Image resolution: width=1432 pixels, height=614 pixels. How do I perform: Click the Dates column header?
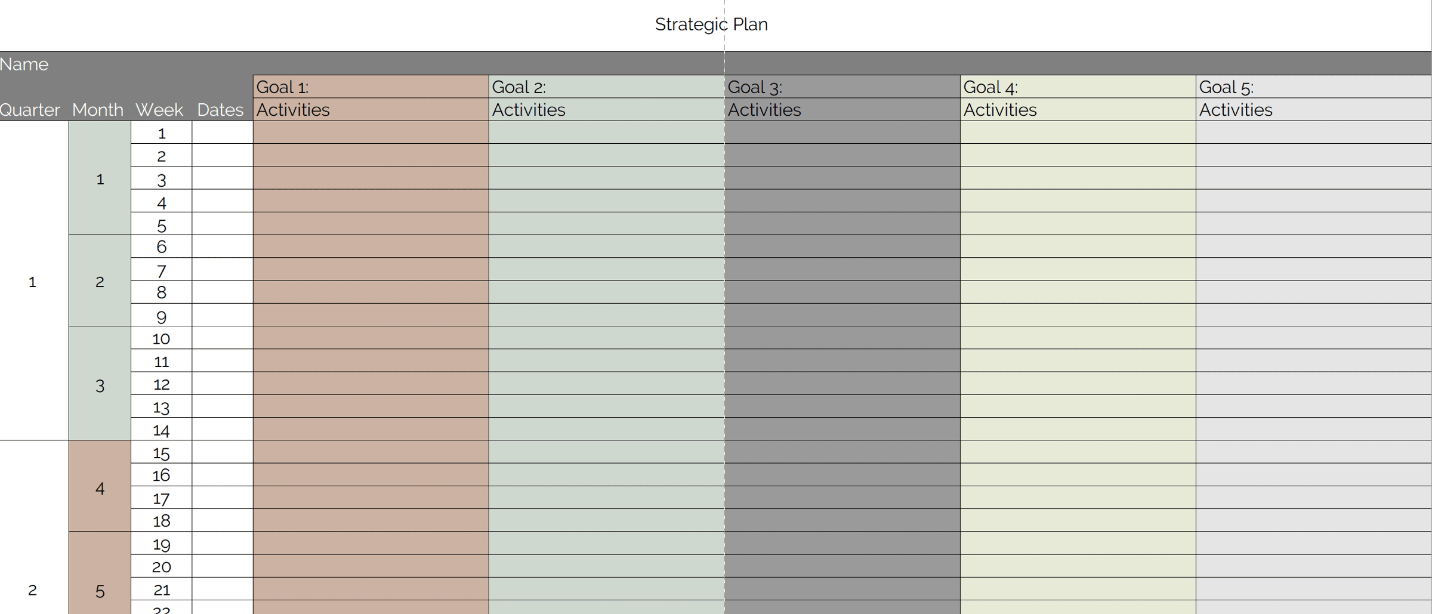tap(220, 110)
